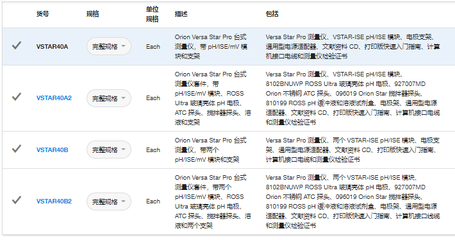Click the 单位规格 column header
Screen dimensions: 455x240
153,14
